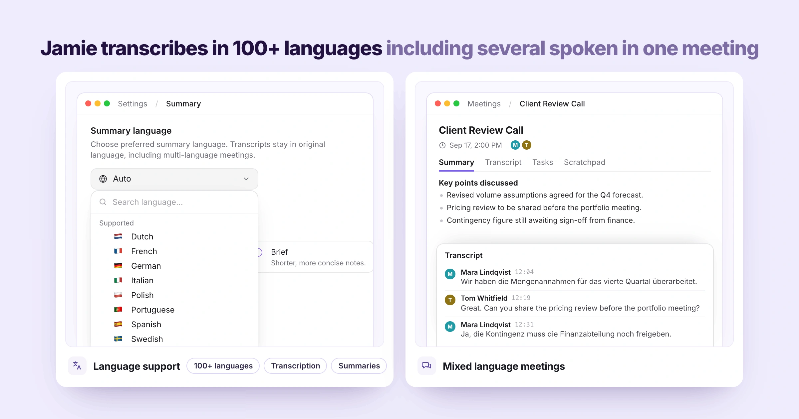The height and width of the screenshot is (419, 799).
Task: Click the French flag icon
Action: coord(118,251)
